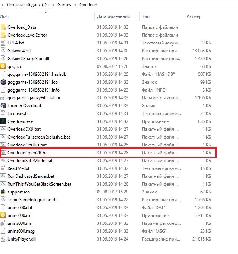Click the 13 063 КБ size value
Image resolution: width=238 pixels, height=254 pixels.
(202, 51)
